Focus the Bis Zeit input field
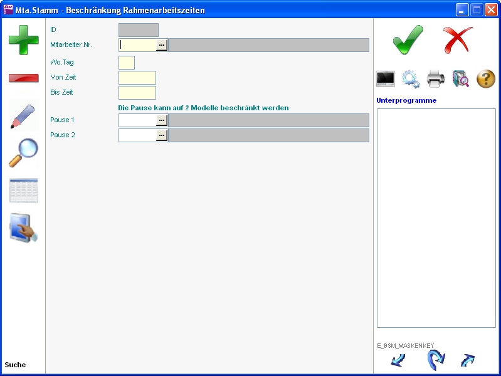501x376 pixels. (137, 93)
